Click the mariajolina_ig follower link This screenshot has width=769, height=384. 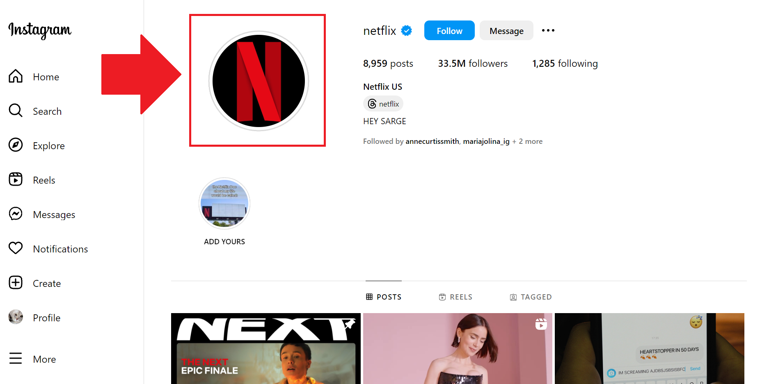[486, 141]
